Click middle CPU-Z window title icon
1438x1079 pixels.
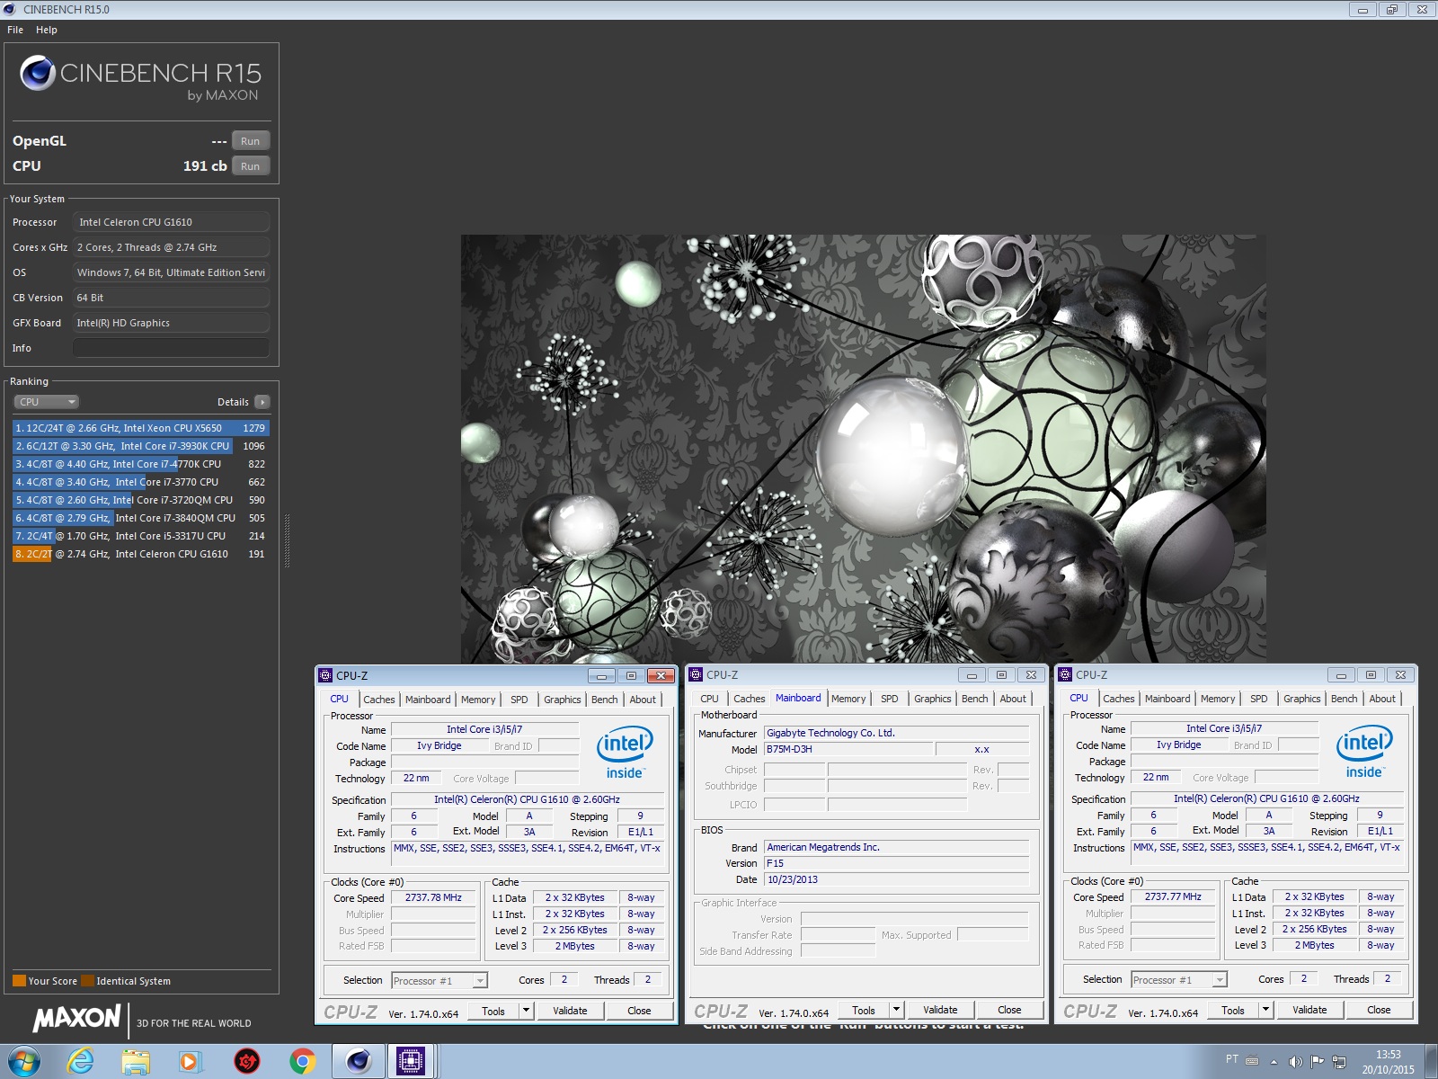(696, 674)
